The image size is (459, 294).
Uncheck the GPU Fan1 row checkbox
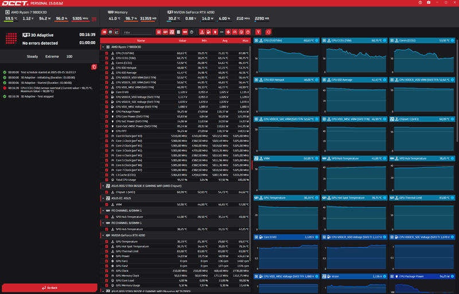(x=107, y=261)
